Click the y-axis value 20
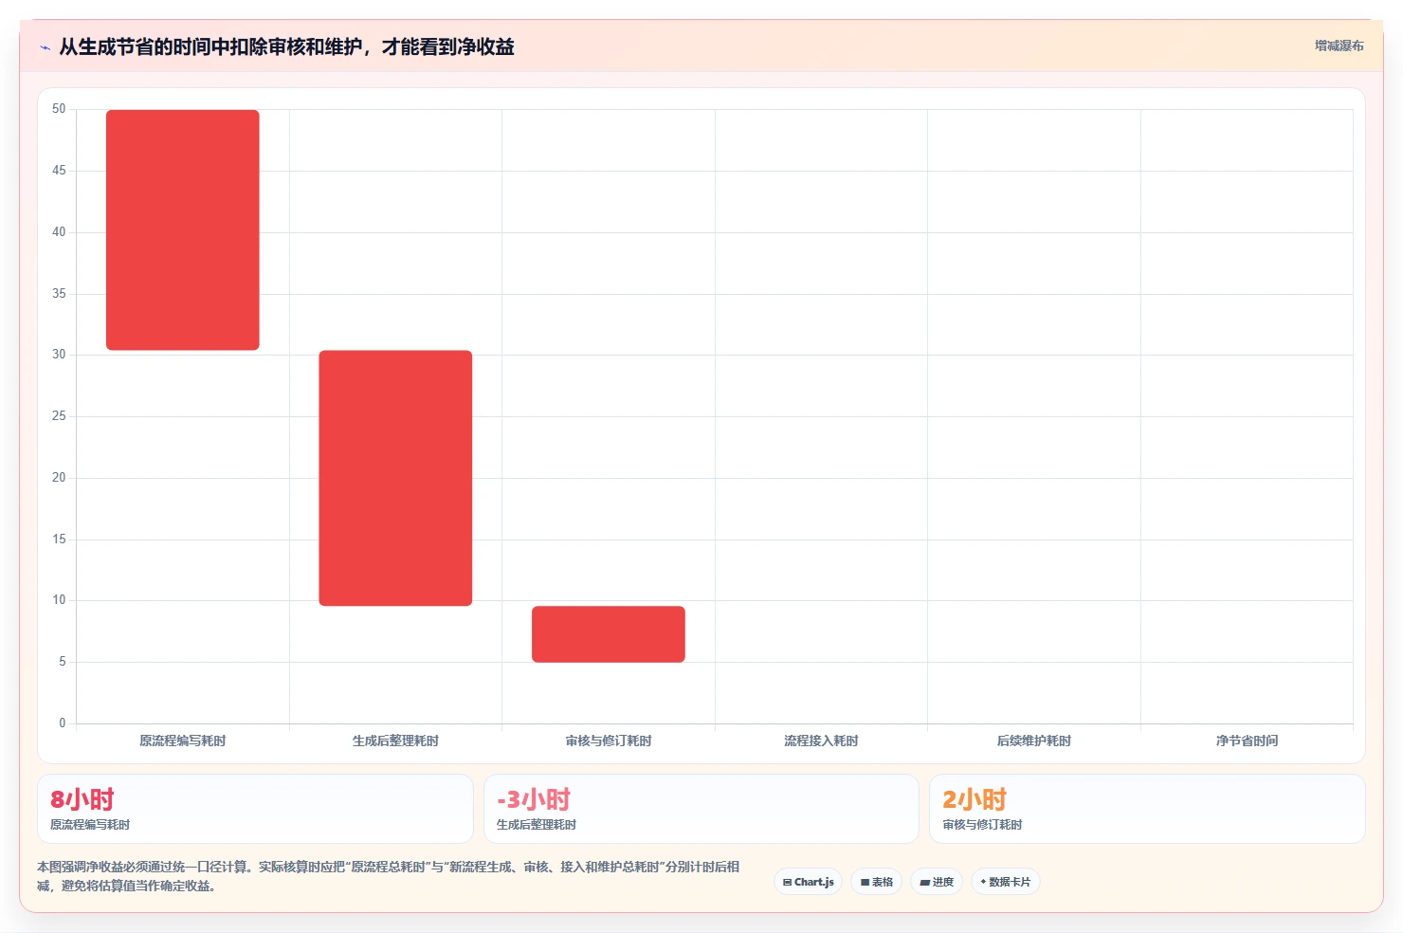 (59, 478)
